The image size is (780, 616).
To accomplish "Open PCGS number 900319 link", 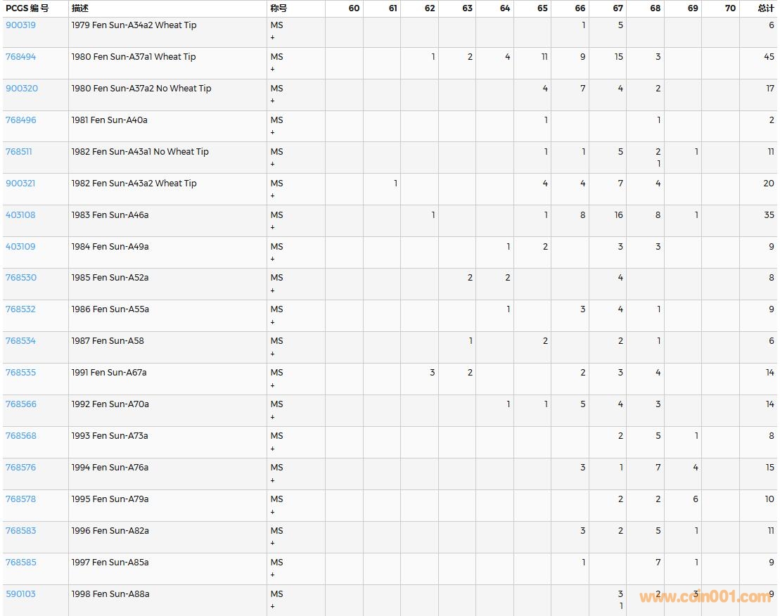I will (20, 25).
